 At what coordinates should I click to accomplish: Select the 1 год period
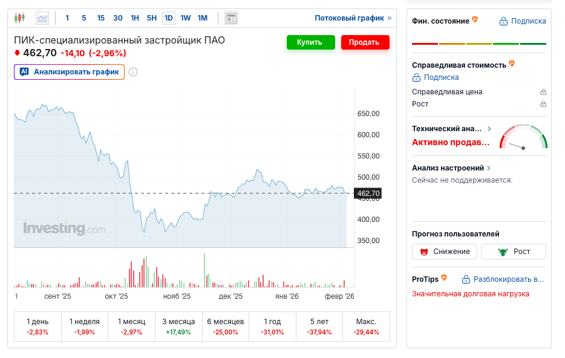point(272,327)
